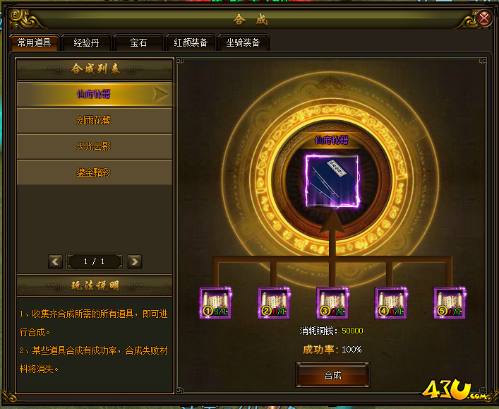The width and height of the screenshot is (499, 409).
Task: Select 天光云影 recipe in the list
Action: click(x=94, y=146)
